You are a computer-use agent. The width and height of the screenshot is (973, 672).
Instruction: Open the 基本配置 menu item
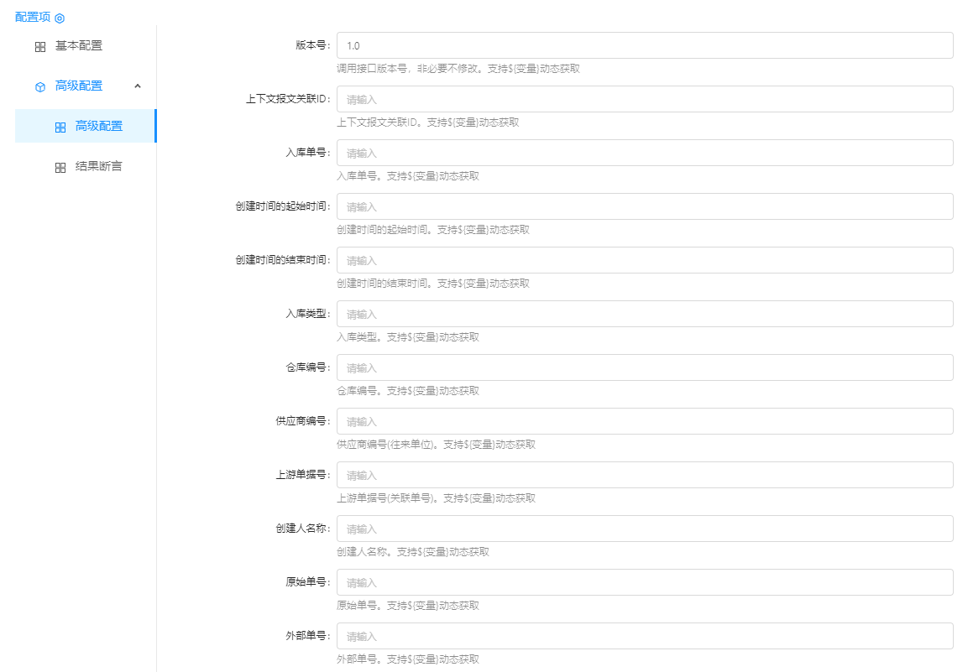tap(78, 46)
